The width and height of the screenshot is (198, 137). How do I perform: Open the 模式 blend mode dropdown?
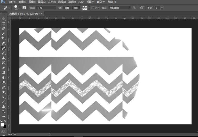coord(46,8)
